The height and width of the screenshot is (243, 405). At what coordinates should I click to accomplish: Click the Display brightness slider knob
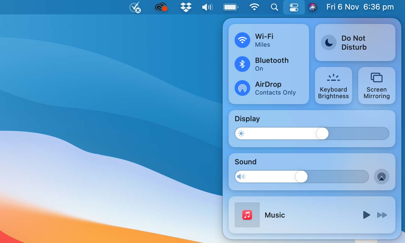pos(322,133)
